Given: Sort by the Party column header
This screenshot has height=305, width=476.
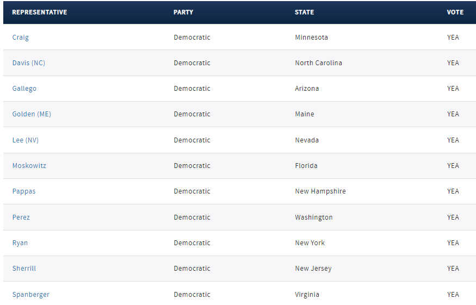Looking at the screenshot, I should (183, 13).
